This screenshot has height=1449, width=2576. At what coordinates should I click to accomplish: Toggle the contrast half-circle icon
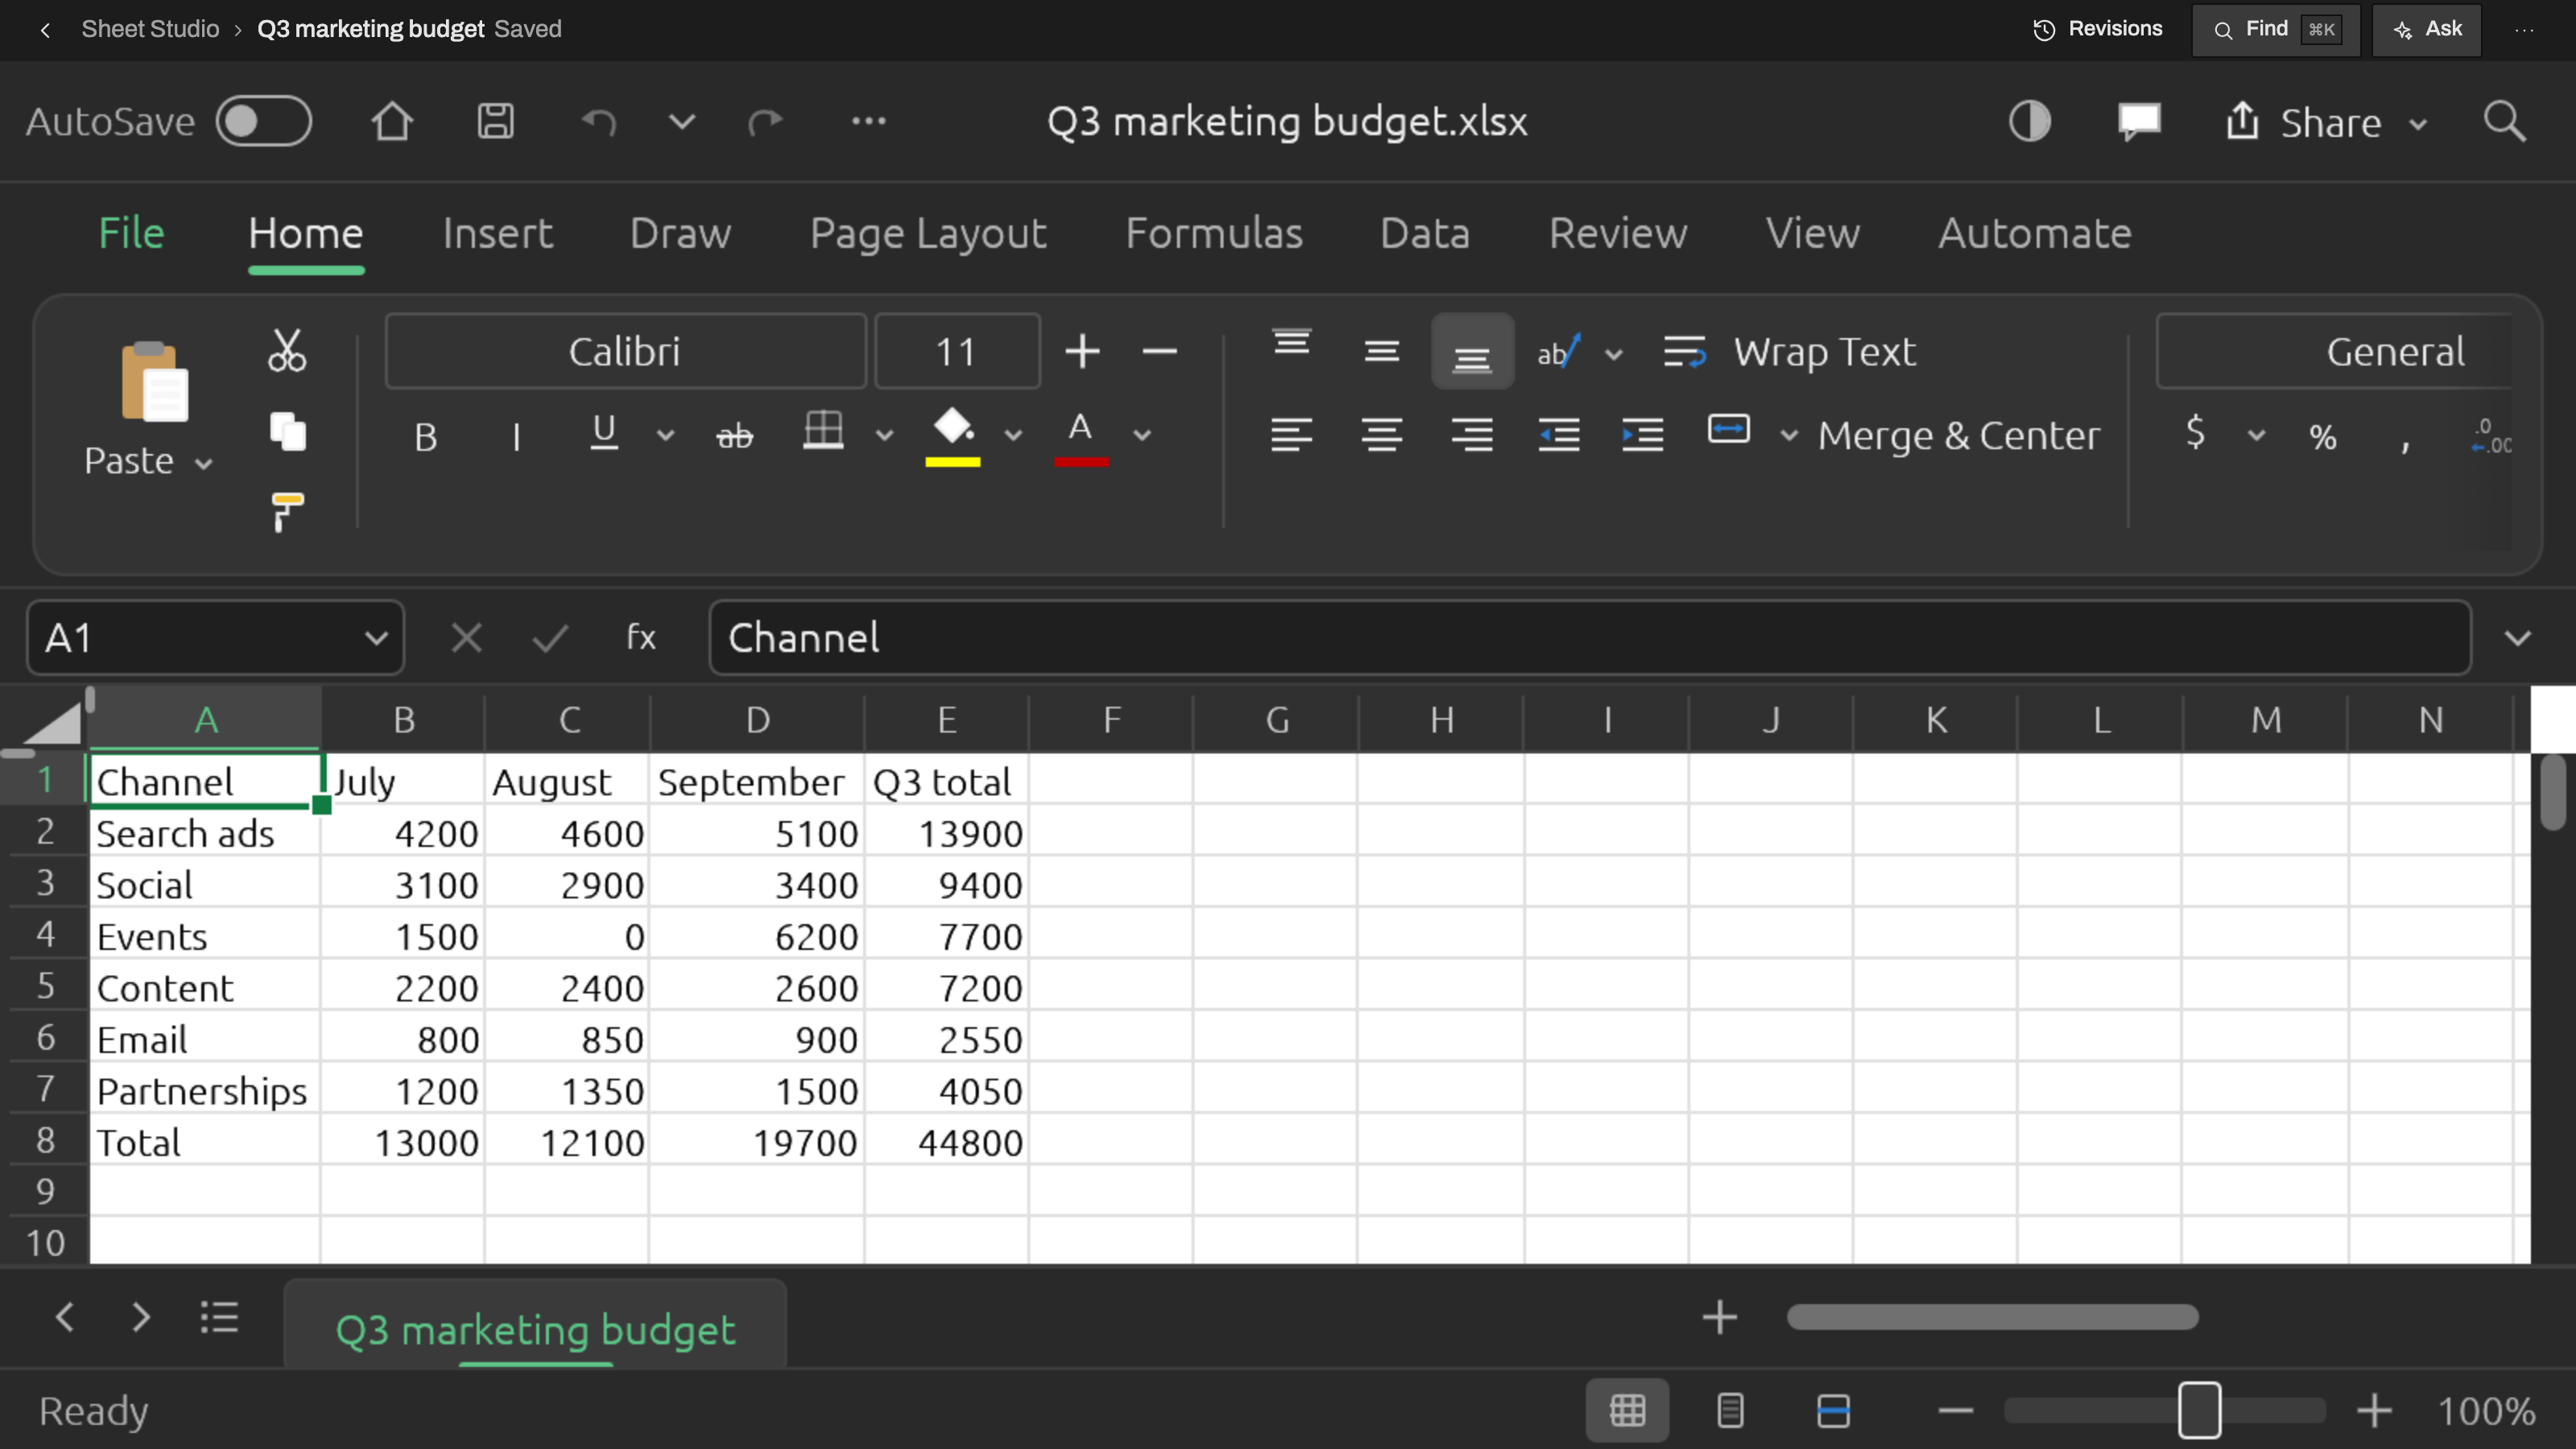click(x=2030, y=121)
